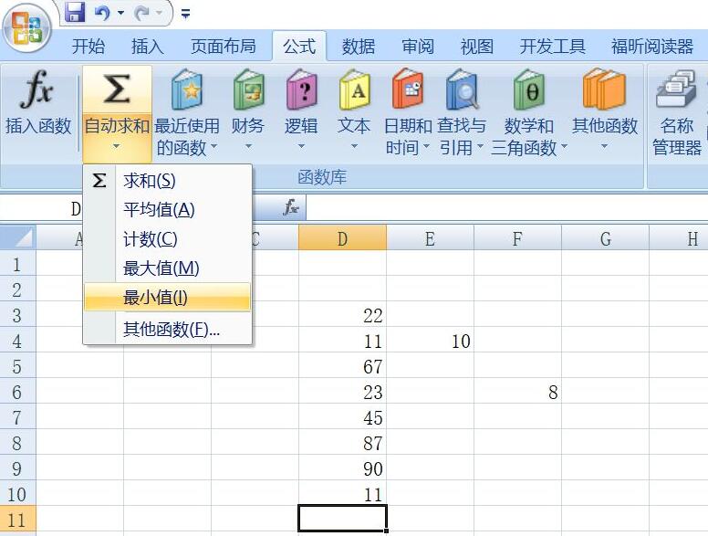Viewport: 708px width, 536px height.
Task: Open 文本 functions book icon
Action: [354, 89]
